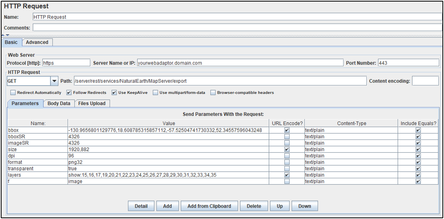Viewport: 444px width, 219px height.
Task: Select the imageSR name cell
Action: pos(38,143)
